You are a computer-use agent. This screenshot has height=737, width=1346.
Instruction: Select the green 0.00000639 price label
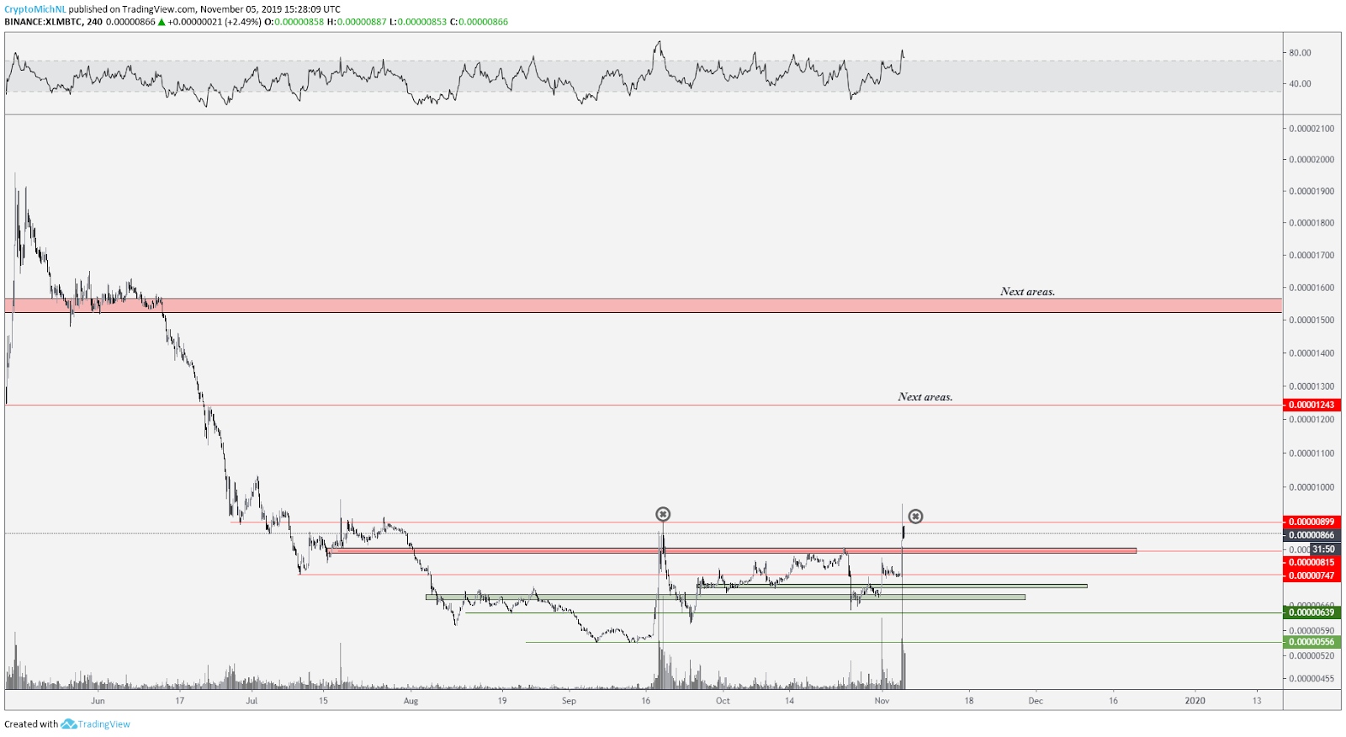click(x=1312, y=612)
